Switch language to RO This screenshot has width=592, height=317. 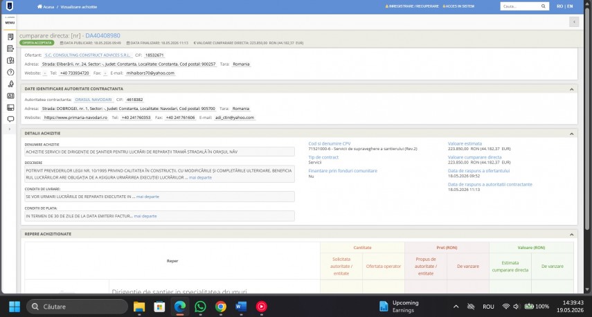coord(560,6)
